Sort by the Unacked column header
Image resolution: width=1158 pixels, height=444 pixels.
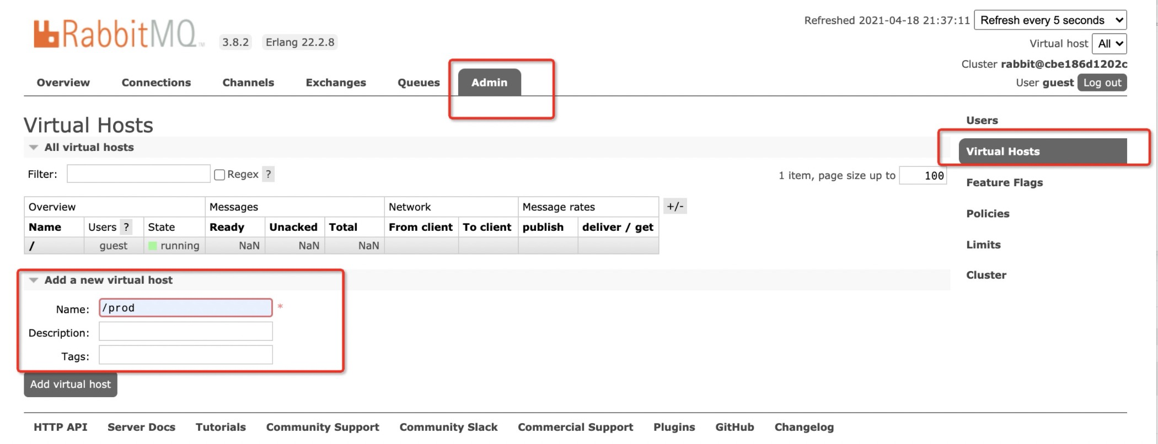tap(293, 227)
